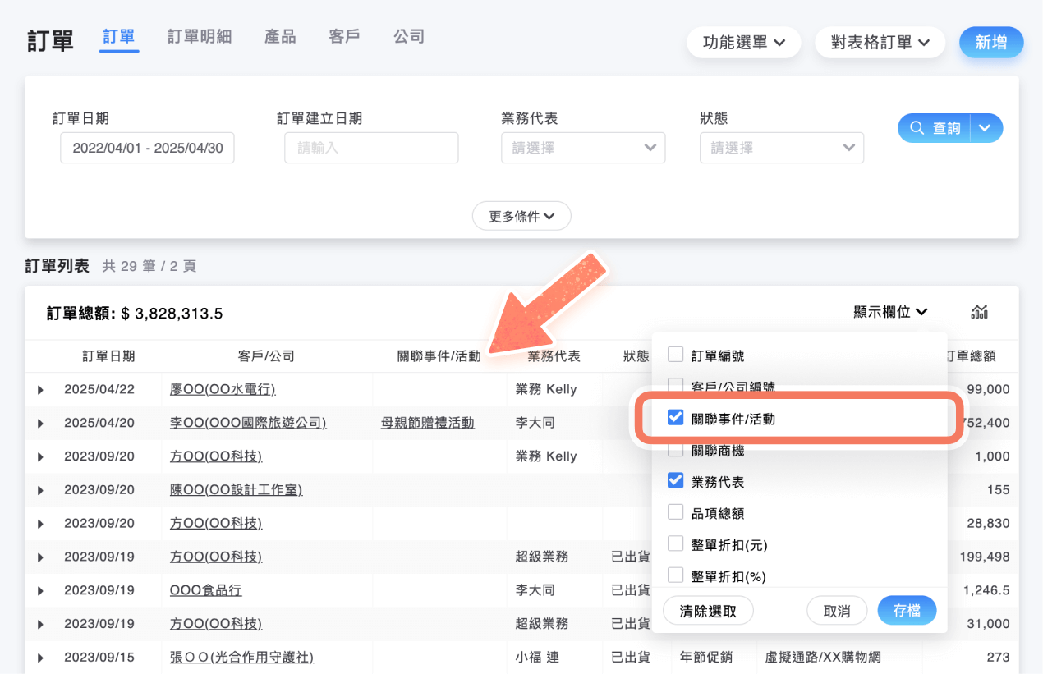Open the 母親節贈禮活動 link

coord(427,423)
